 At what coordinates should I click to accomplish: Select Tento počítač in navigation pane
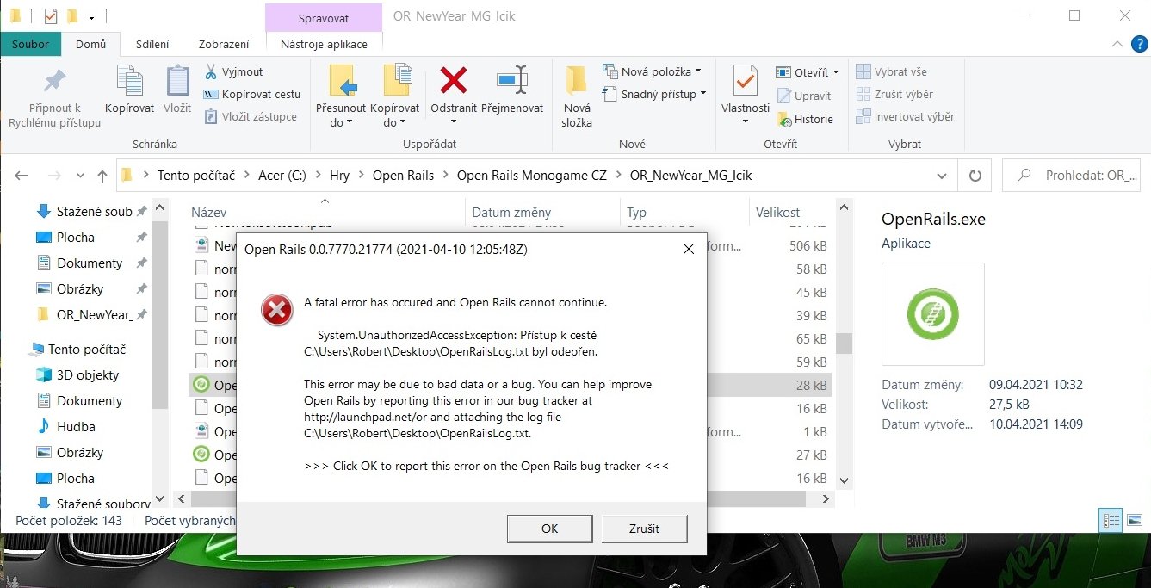pos(77,349)
